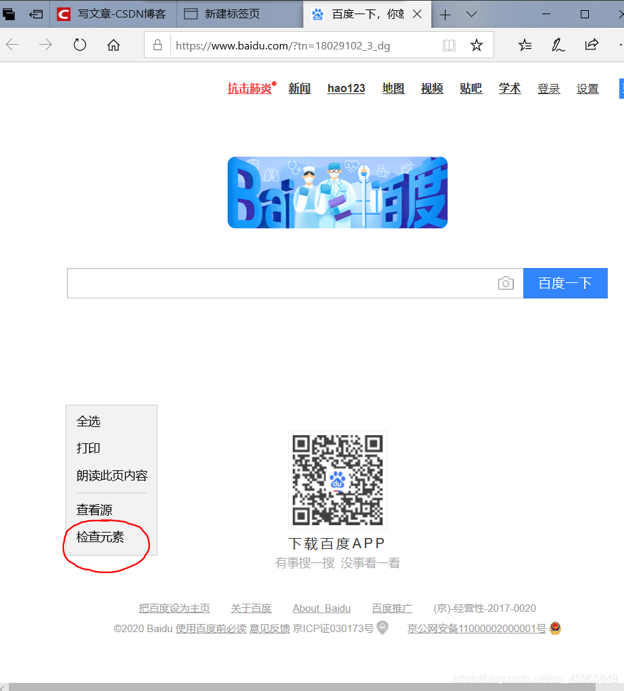Image resolution: width=624 pixels, height=691 pixels.
Task: Click the Baidu app QR code
Action: (x=338, y=480)
